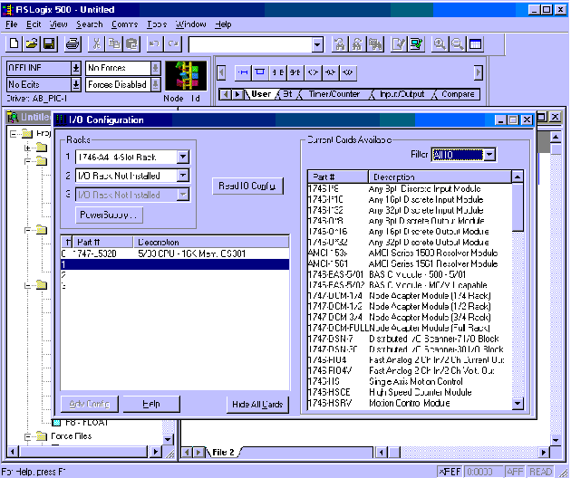
Task: Click the Redo toolbar icon
Action: [x=173, y=44]
